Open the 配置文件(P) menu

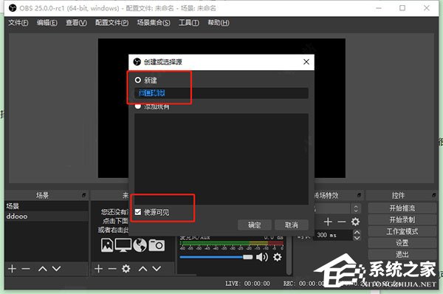click(112, 23)
